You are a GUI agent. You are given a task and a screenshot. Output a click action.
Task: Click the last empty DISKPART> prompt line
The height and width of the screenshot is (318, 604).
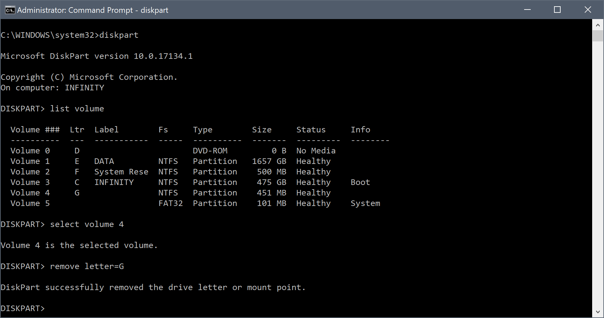[x=22, y=308]
